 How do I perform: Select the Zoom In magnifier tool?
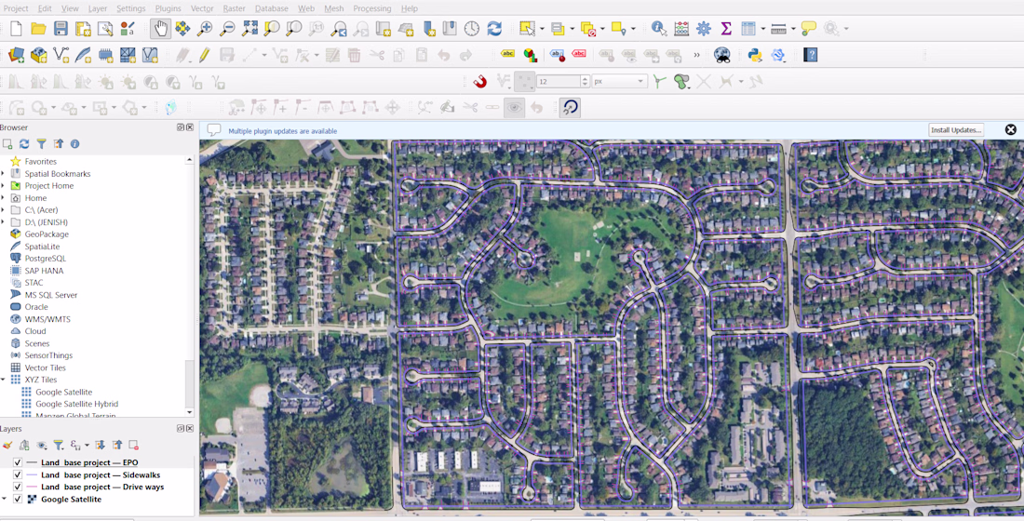pyautogui.click(x=205, y=29)
